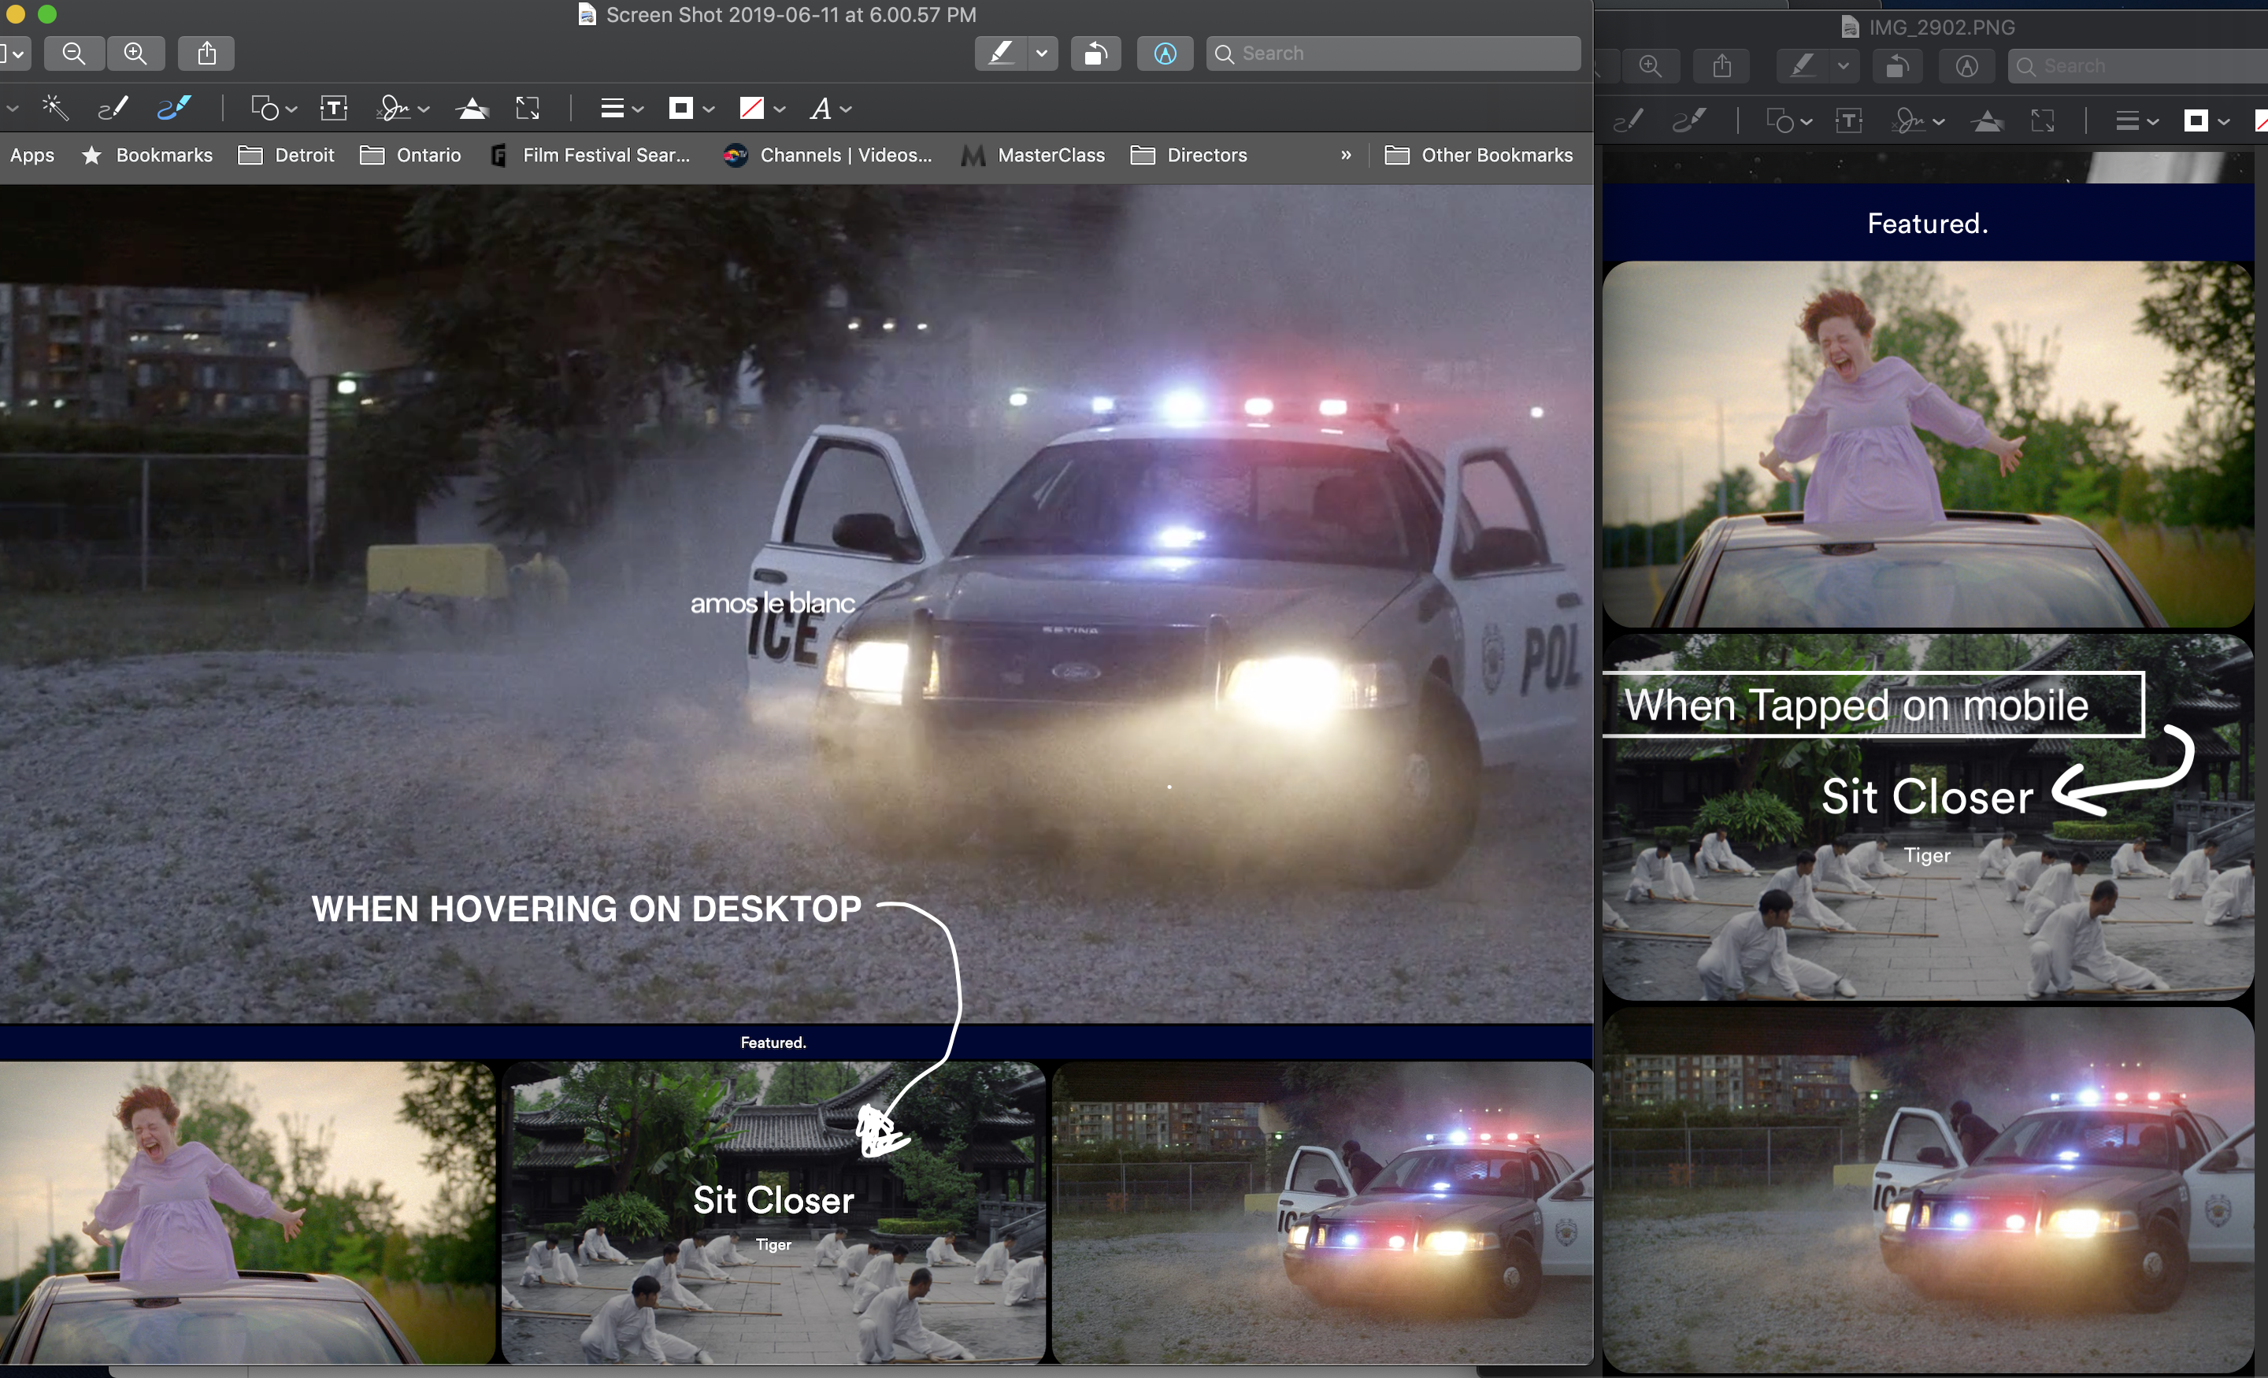The height and width of the screenshot is (1378, 2268).
Task: Toggle the Markup toolbar in Screen Shot window
Action: [x=1165, y=54]
